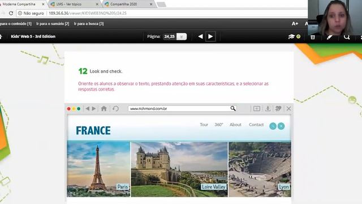
Task: Click the Não seguro site info indicator
Action: [31, 14]
